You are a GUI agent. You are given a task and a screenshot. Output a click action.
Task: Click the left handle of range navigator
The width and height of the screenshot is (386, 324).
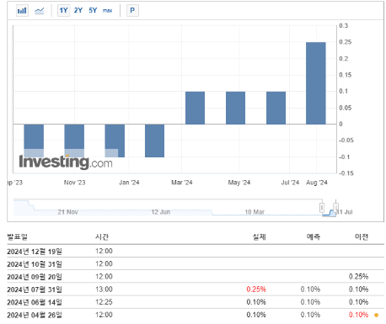(322, 208)
